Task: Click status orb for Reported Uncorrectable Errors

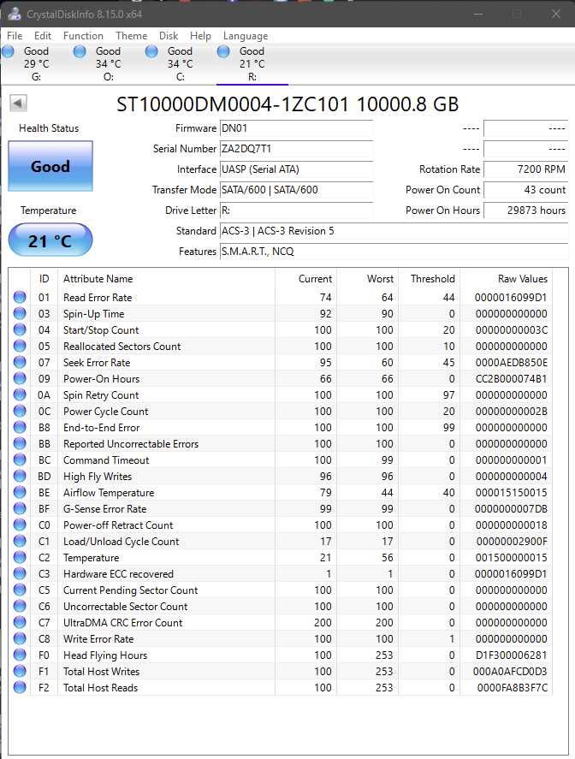Action: 20,443
